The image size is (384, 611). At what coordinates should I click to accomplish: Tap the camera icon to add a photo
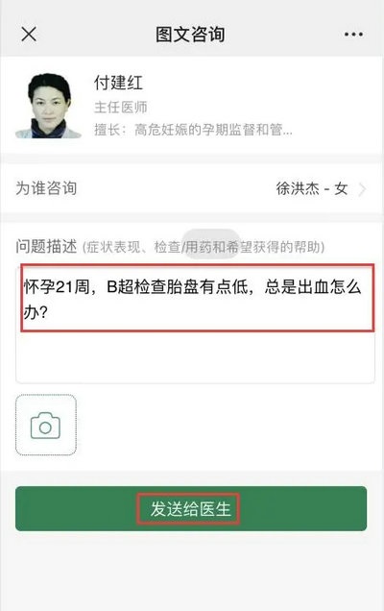click(x=46, y=426)
